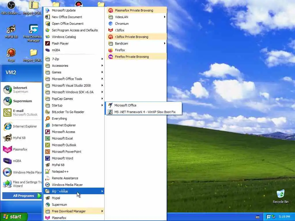
Task: Launch Mypal entry in All Programs
Action: tap(74, 198)
